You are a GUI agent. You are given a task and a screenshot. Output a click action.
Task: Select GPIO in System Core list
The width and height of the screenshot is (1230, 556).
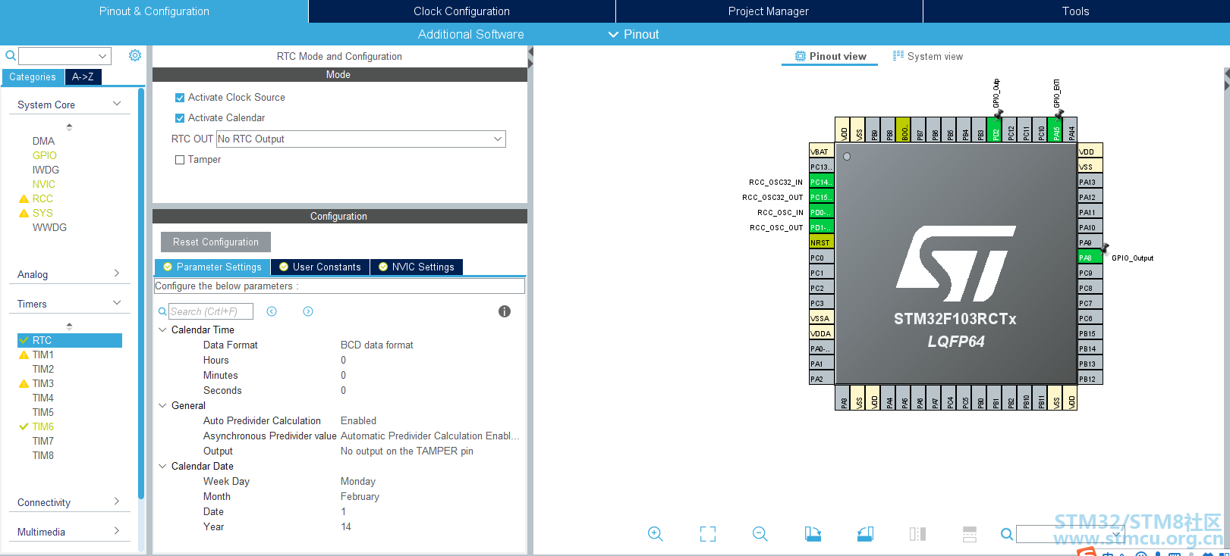tap(45, 155)
